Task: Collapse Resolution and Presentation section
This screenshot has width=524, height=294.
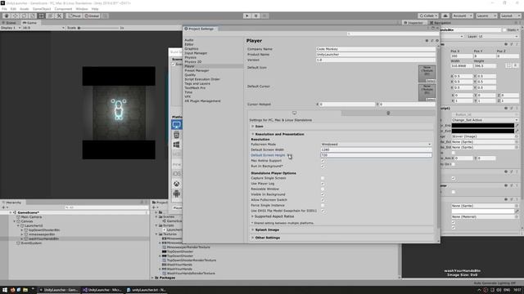Action: [278, 134]
